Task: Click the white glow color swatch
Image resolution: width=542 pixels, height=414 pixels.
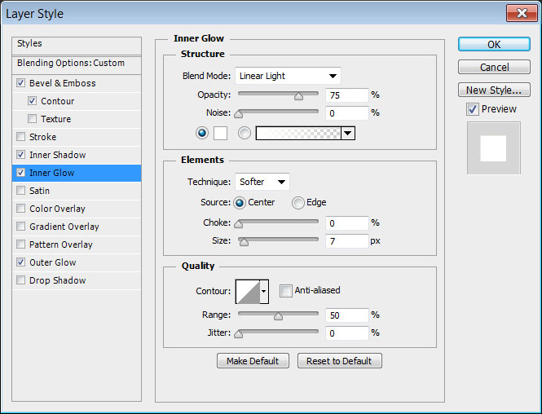Action: click(x=220, y=133)
